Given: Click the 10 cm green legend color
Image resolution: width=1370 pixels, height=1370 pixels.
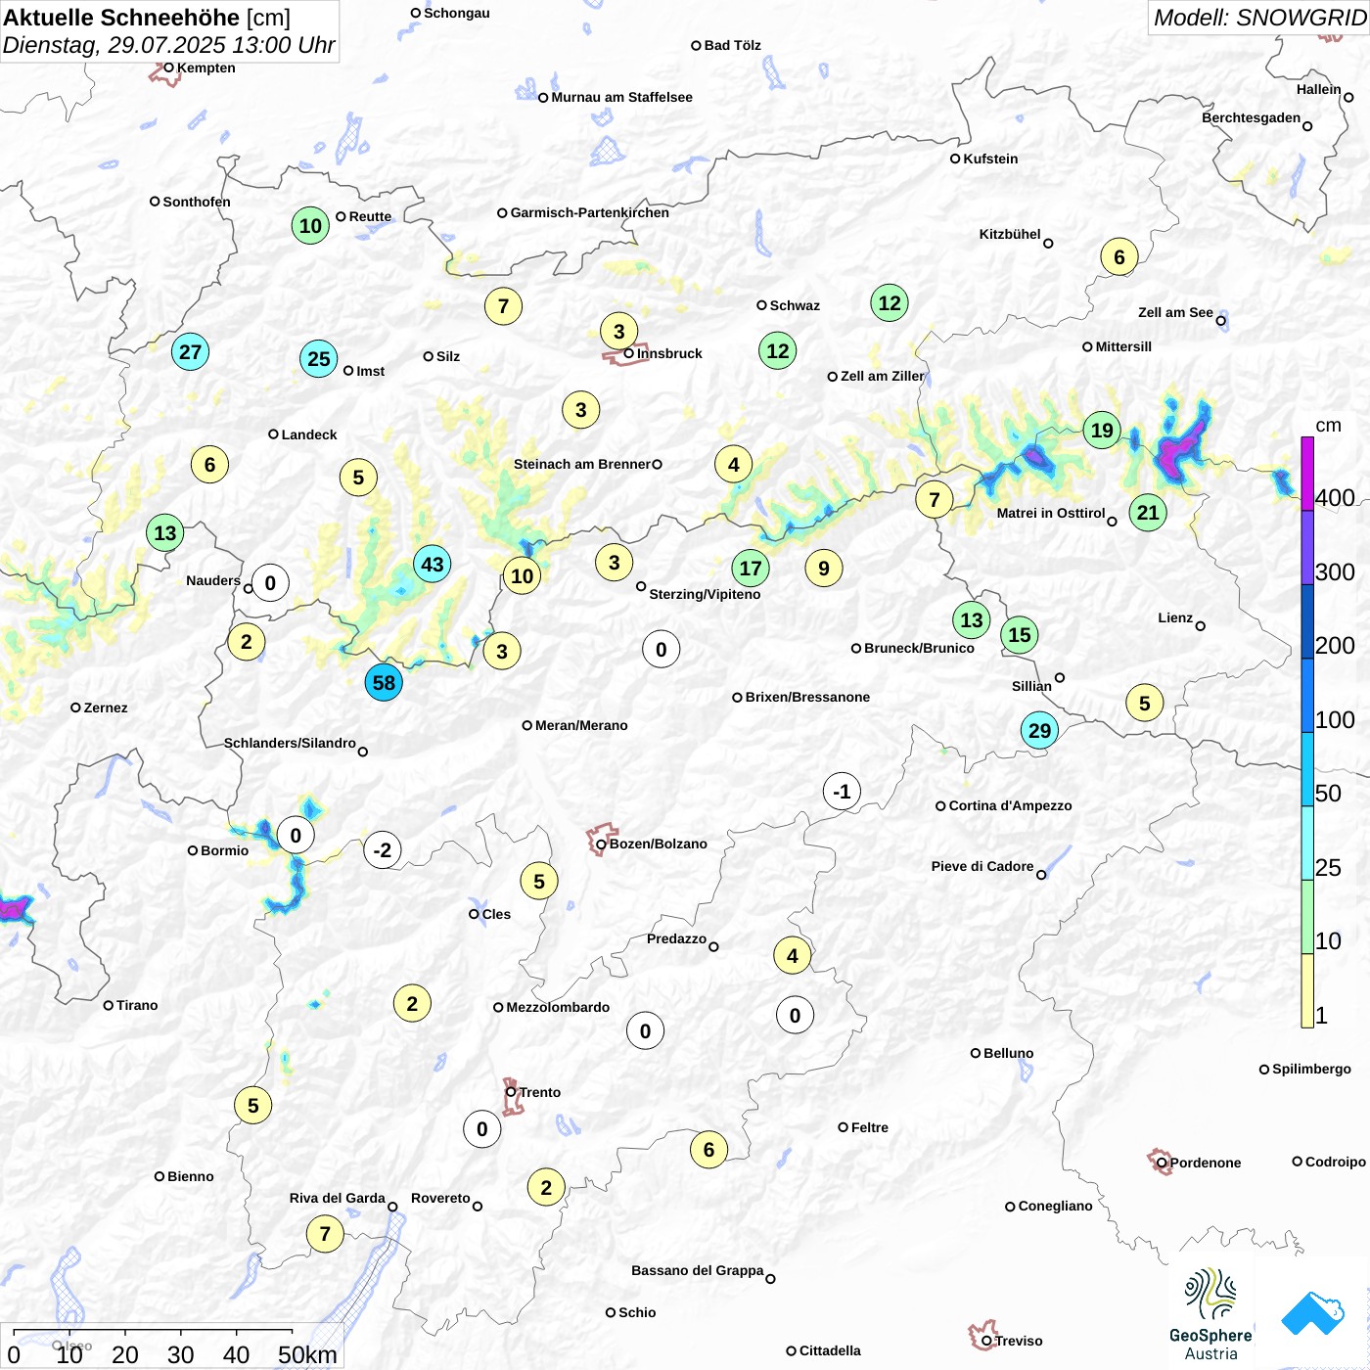Looking at the screenshot, I should (x=1307, y=917).
